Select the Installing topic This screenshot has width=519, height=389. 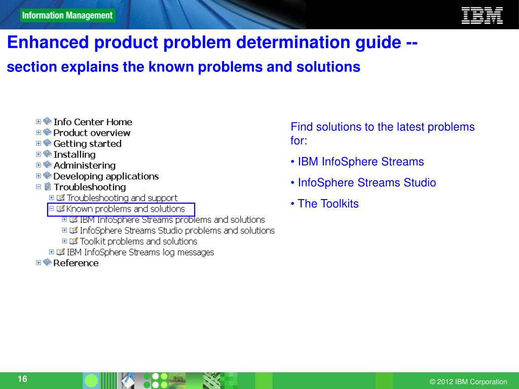pyautogui.click(x=75, y=155)
